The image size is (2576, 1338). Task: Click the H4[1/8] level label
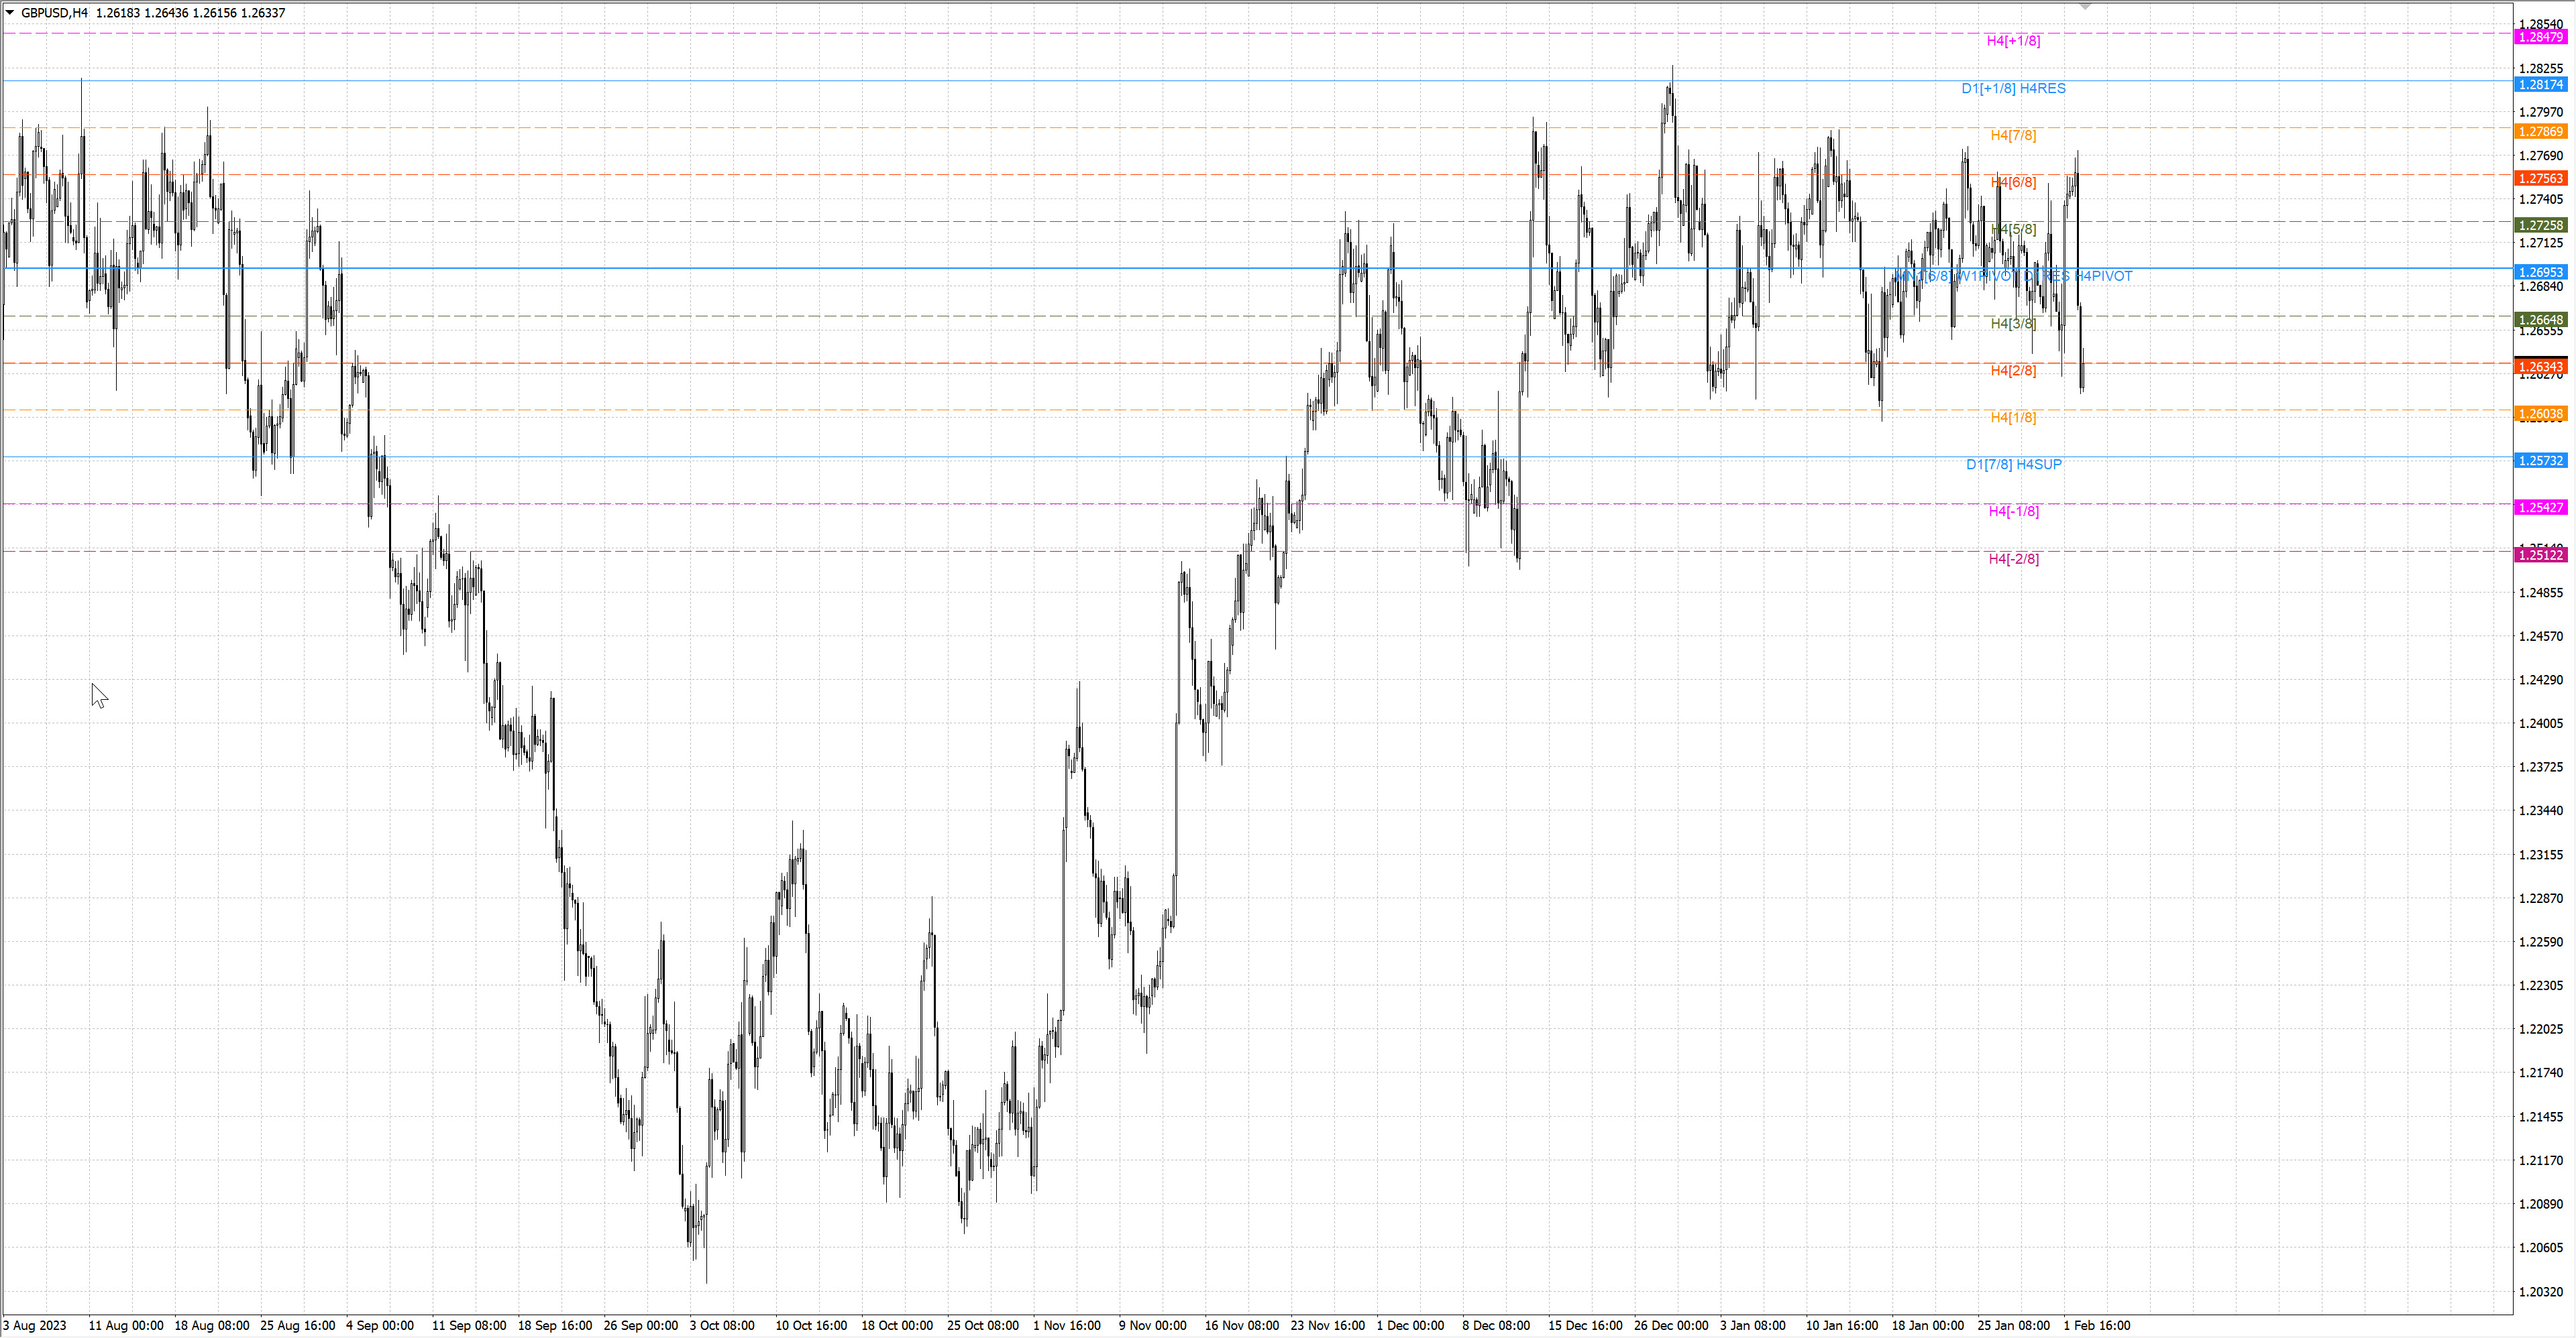click(2013, 418)
